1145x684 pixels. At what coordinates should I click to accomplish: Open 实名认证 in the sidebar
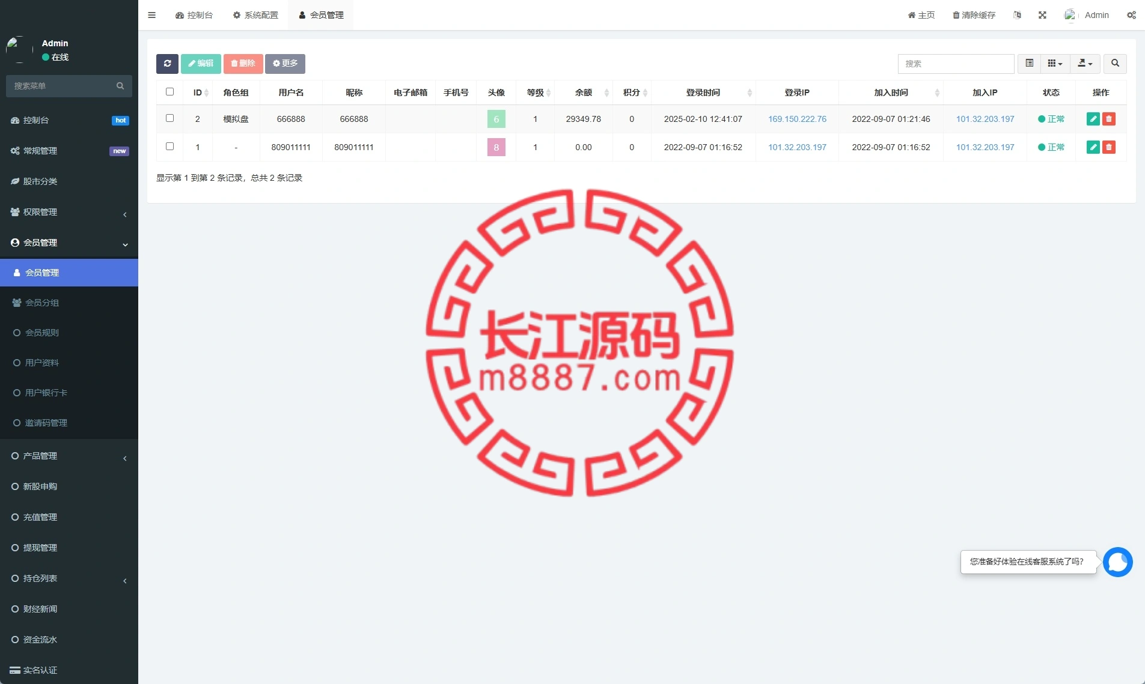69,670
